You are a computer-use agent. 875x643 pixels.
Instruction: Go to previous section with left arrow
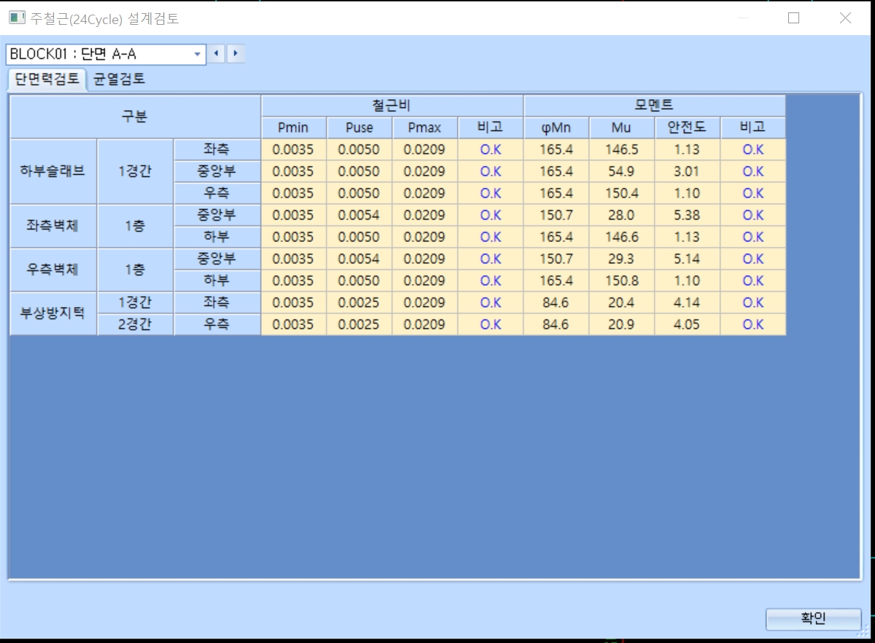coord(216,54)
